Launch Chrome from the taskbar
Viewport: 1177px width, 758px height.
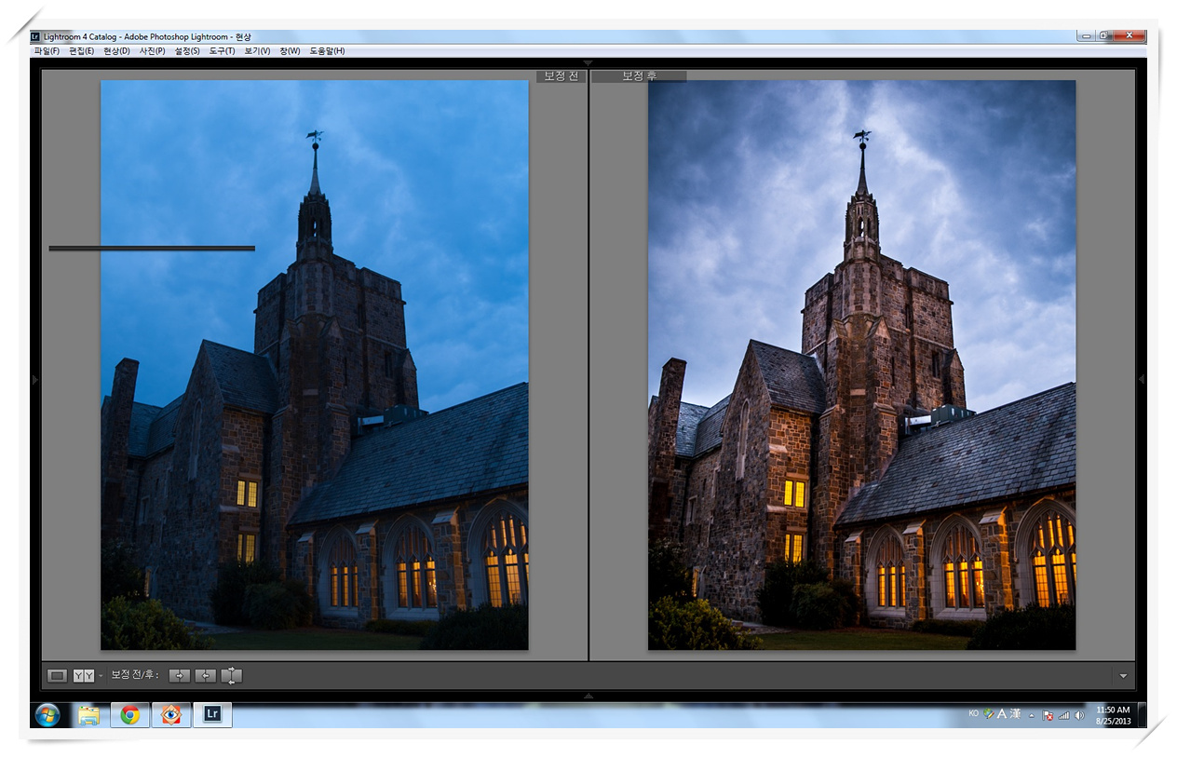[x=130, y=714]
